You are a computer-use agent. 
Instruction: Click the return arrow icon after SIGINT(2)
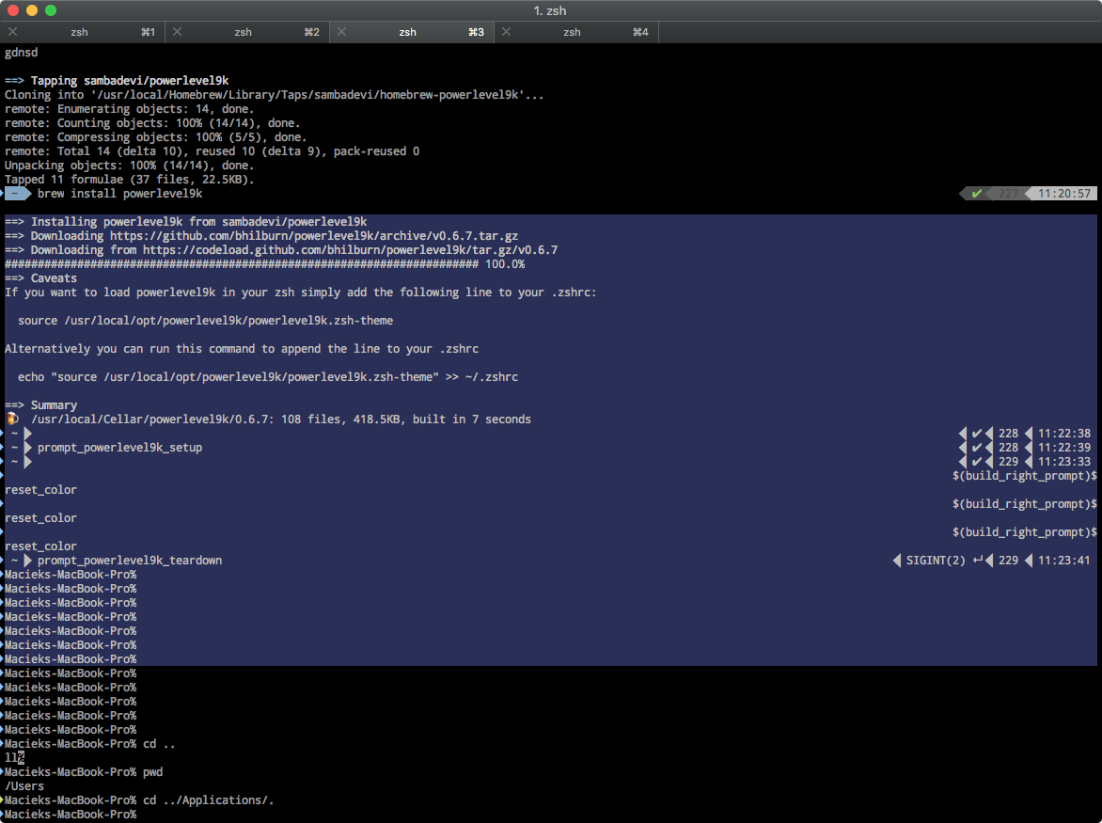click(978, 561)
